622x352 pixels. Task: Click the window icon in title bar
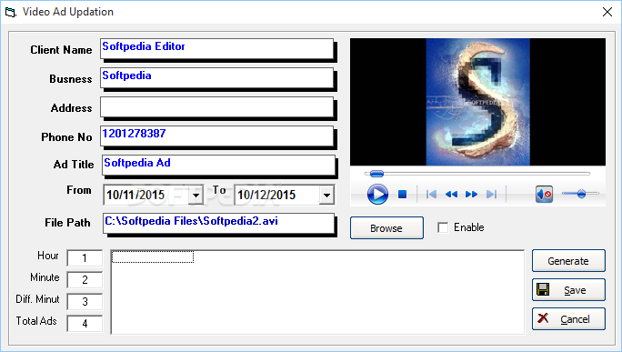[x=11, y=12]
